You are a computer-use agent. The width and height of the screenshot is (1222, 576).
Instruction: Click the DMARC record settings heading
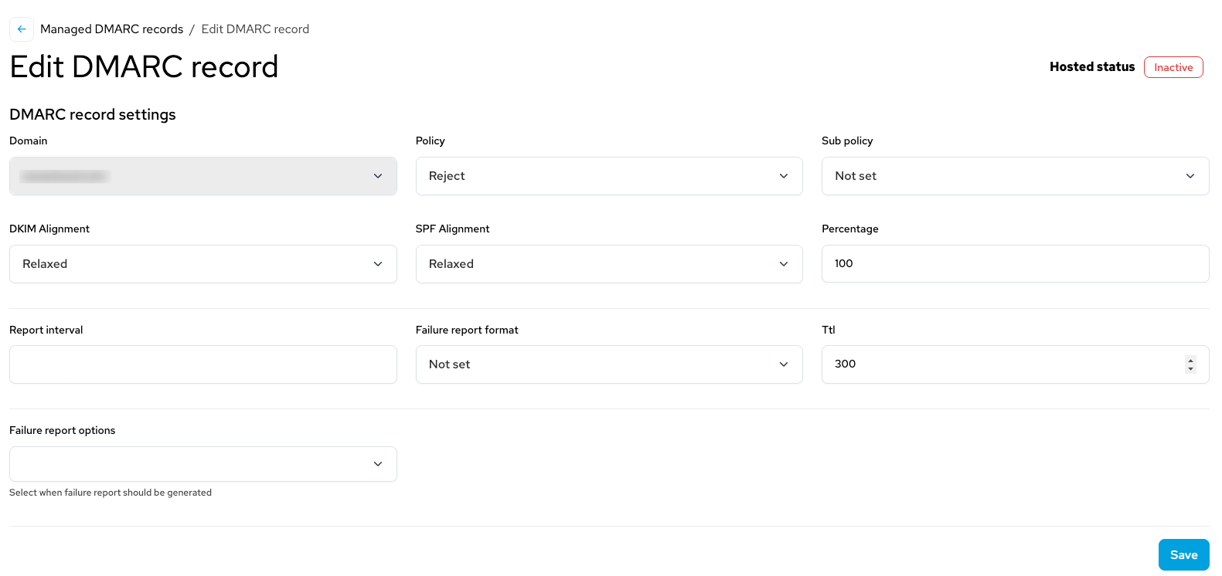(x=93, y=114)
